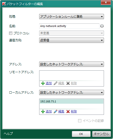
Task: Enable the プロトコル checkbox
Action: click(11, 33)
